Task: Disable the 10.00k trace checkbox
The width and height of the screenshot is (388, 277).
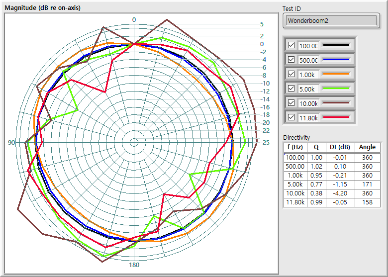Action: click(291, 102)
